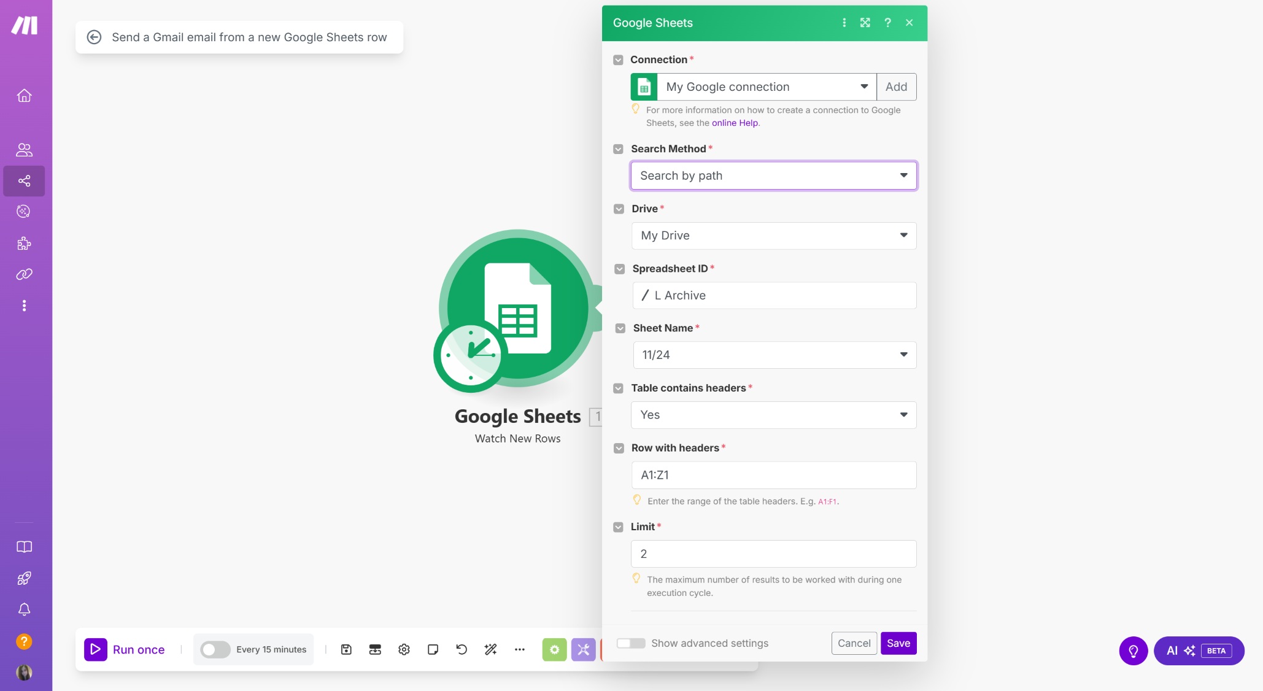
Task: Open the Sheet Name 11/24 dropdown
Action: [774, 355]
